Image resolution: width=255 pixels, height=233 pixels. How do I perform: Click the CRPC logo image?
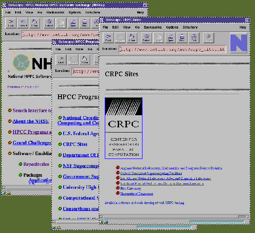click(123, 128)
